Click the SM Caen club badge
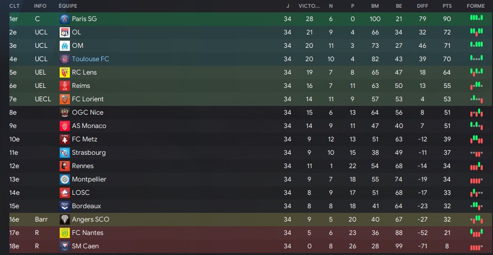 64,246
